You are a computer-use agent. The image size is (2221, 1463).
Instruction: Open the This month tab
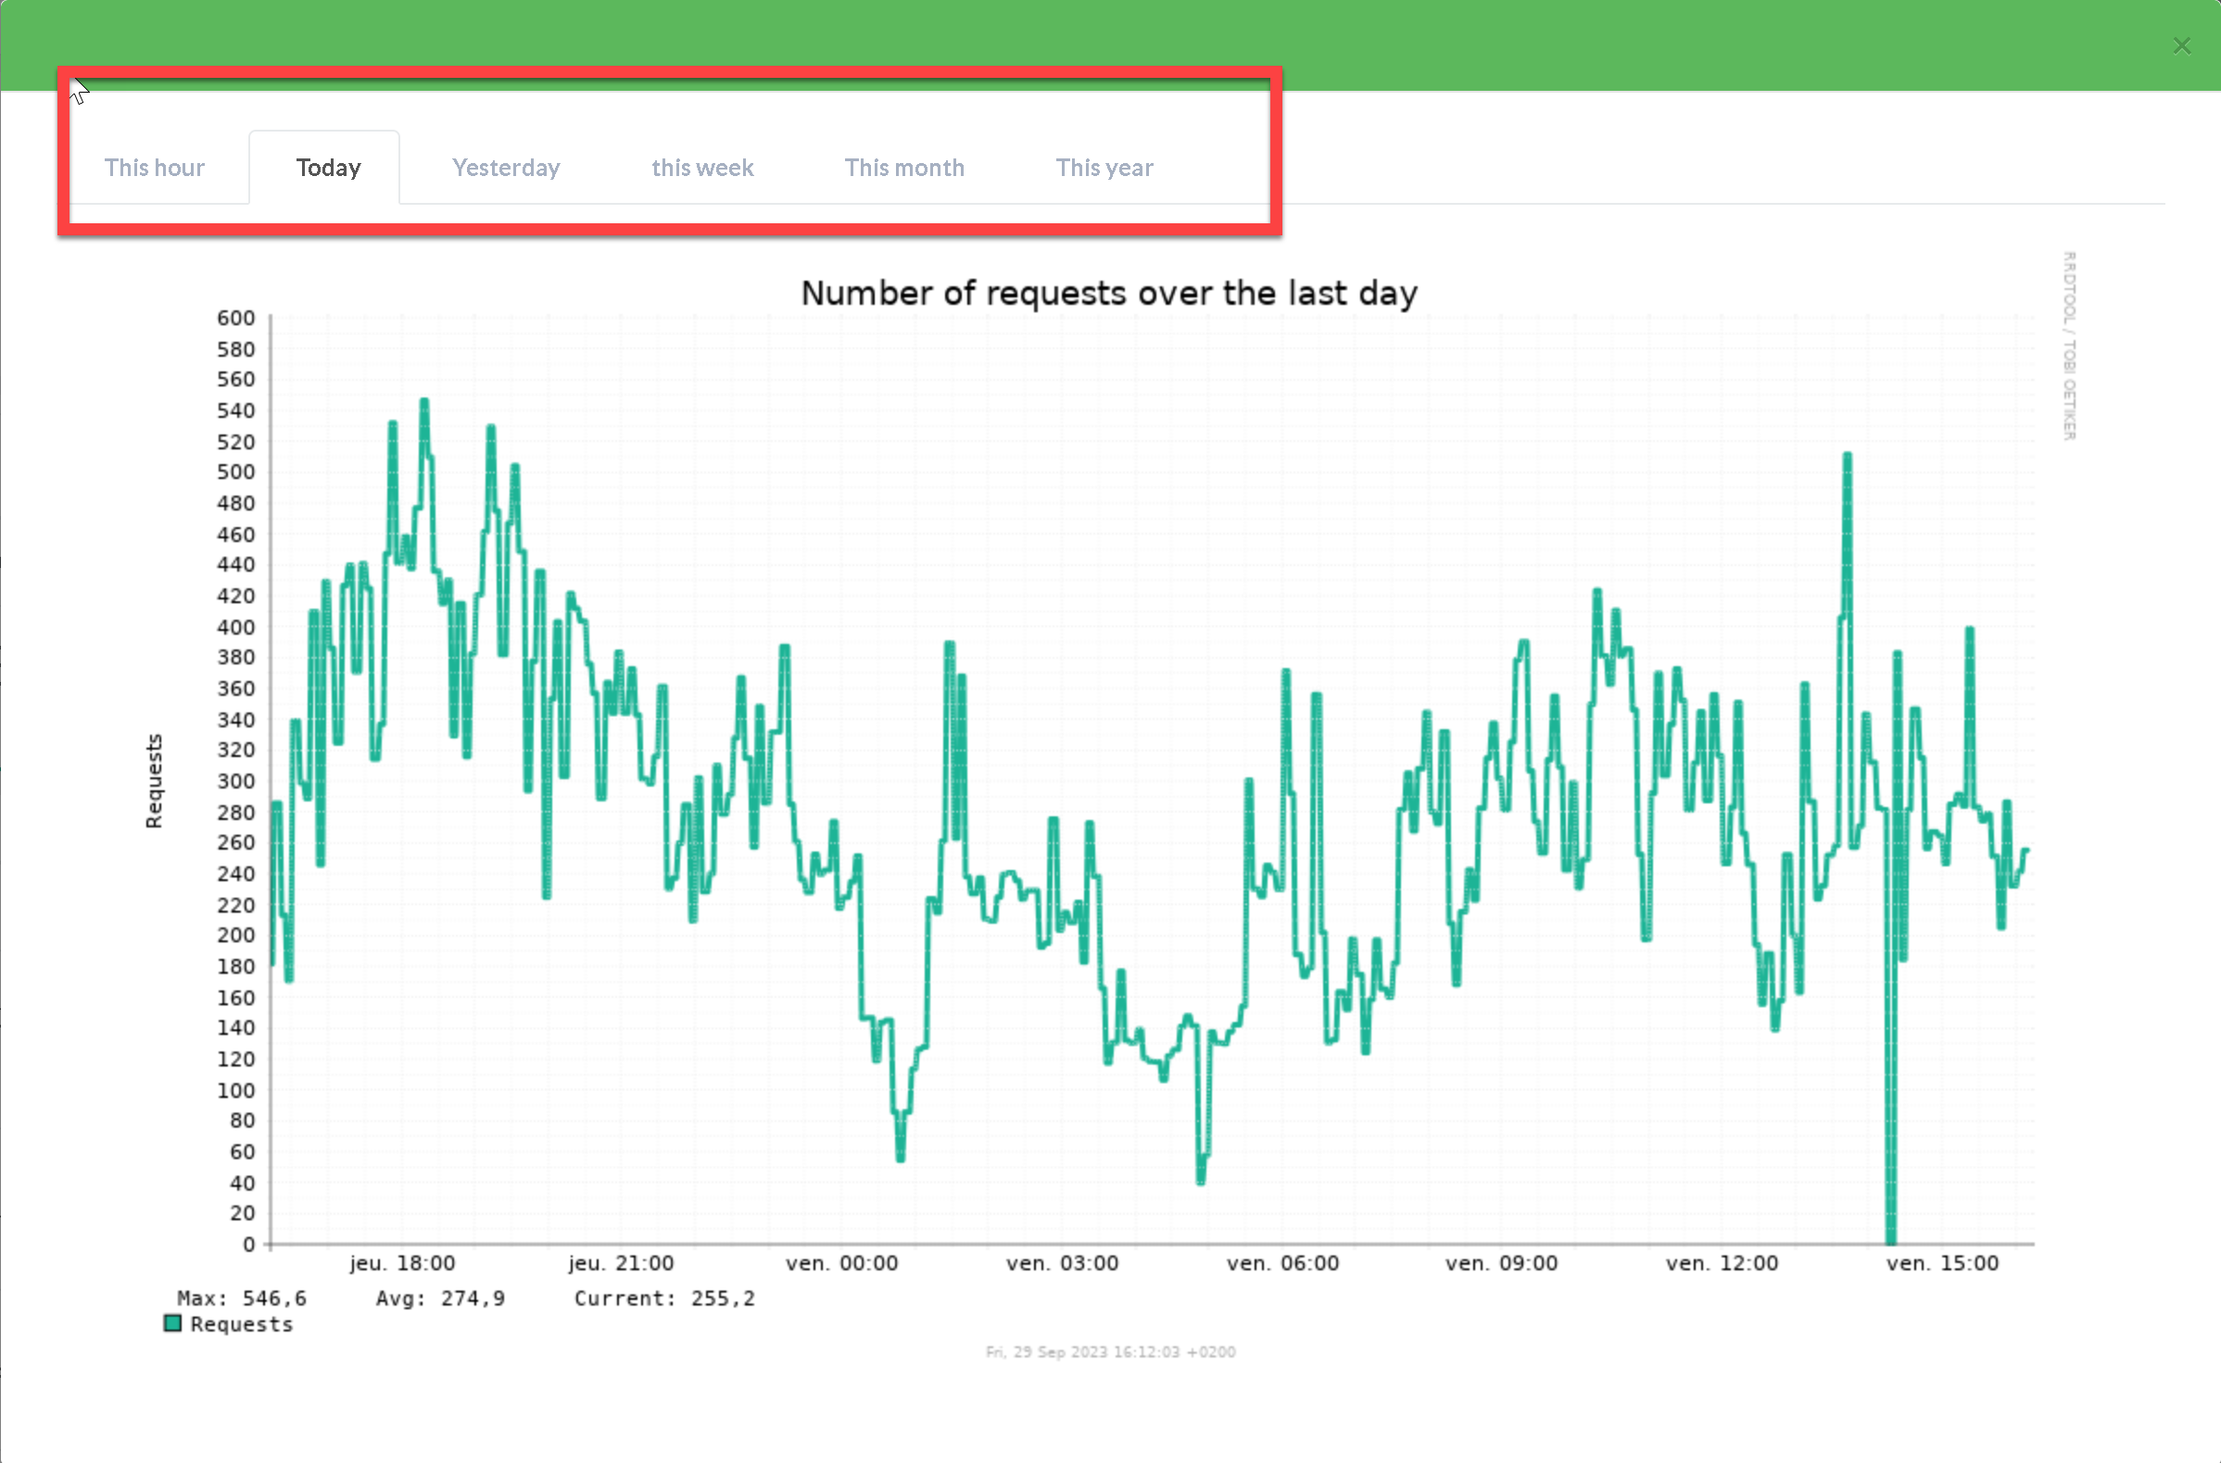click(x=903, y=168)
